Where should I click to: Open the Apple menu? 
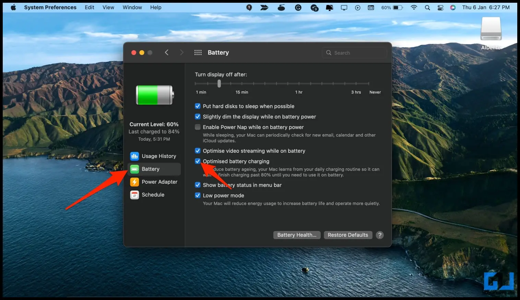click(13, 7)
